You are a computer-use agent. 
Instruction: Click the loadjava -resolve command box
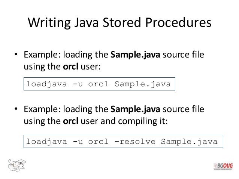[x=123, y=141]
